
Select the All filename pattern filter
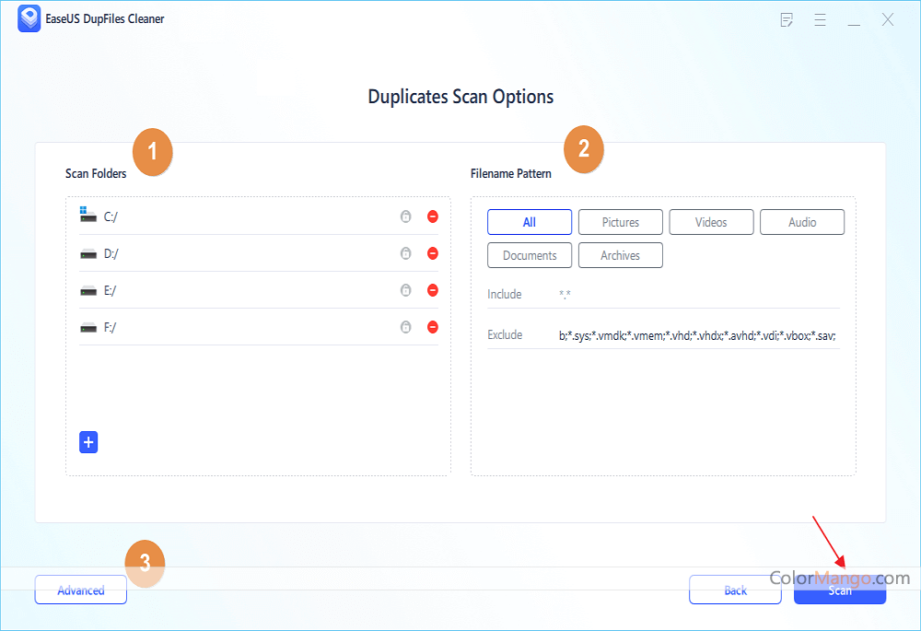coord(530,222)
